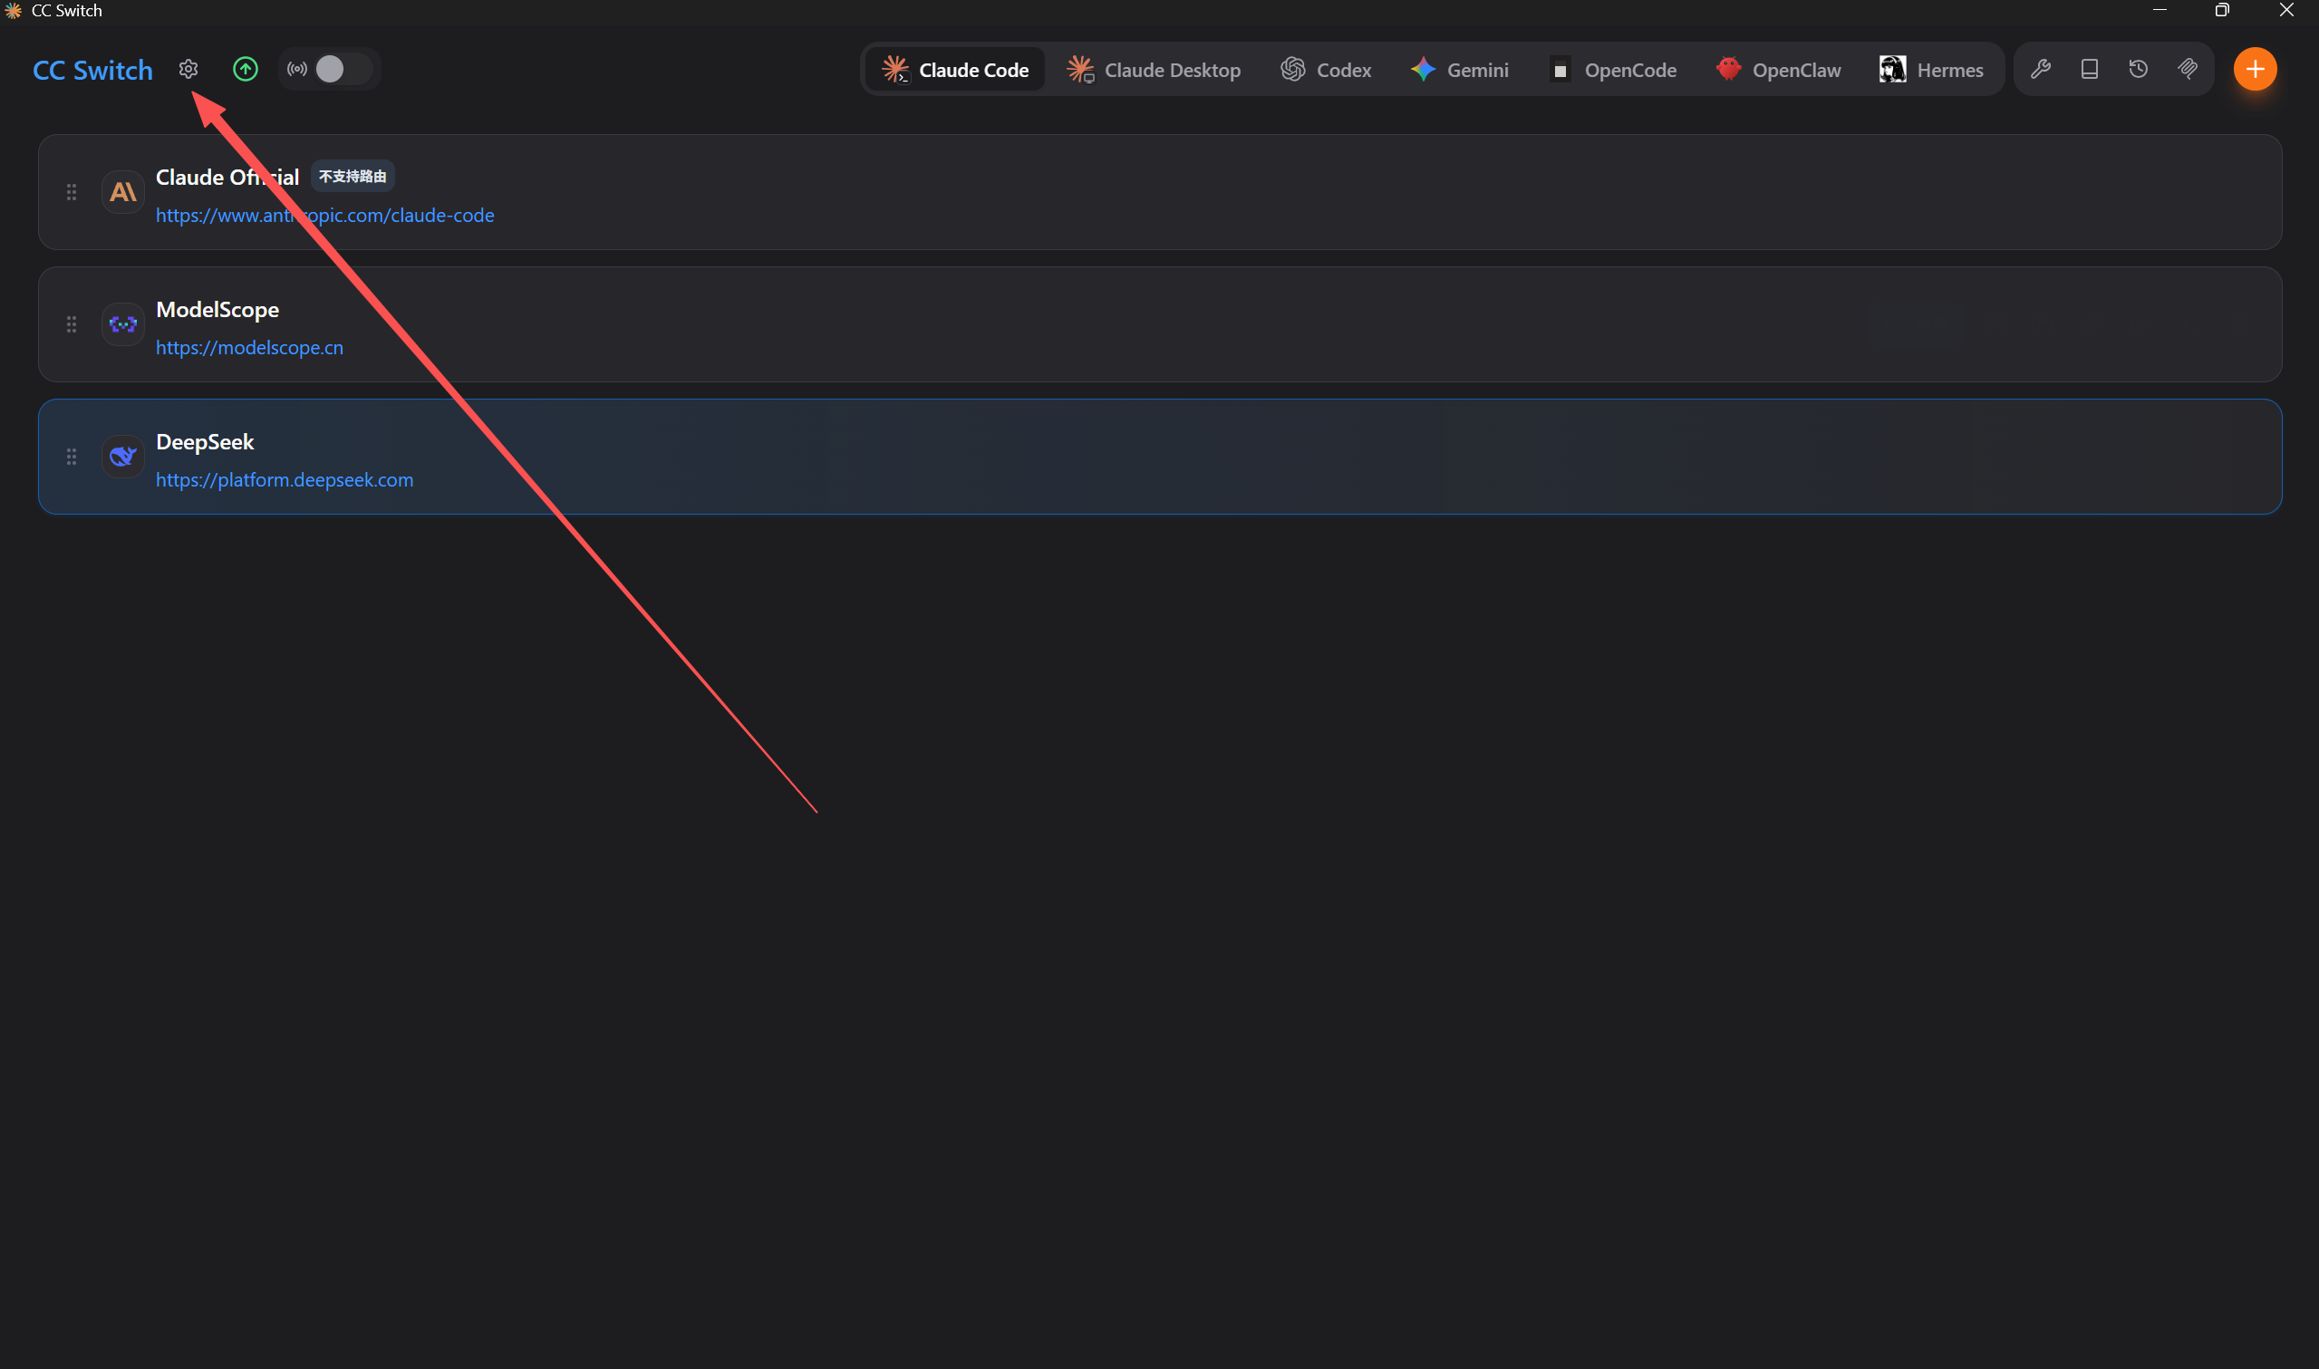Open the Hermes tab
The width and height of the screenshot is (2319, 1369).
pos(1930,69)
